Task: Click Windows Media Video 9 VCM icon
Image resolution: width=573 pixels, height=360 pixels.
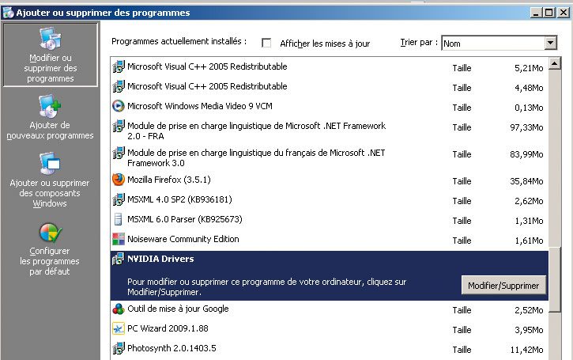Action: [x=119, y=106]
